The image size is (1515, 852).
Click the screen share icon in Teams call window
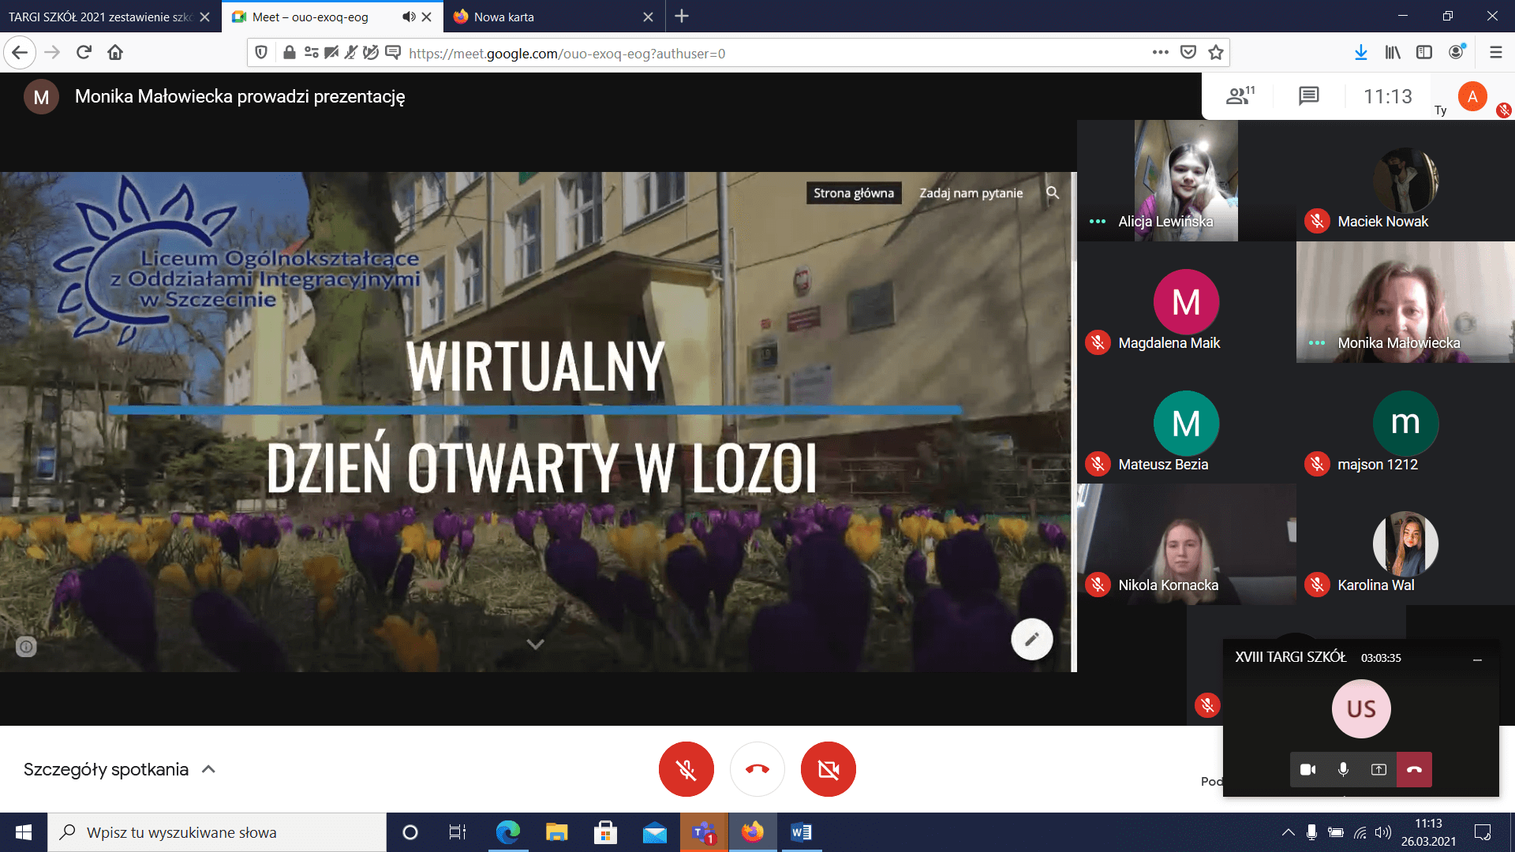1380,770
